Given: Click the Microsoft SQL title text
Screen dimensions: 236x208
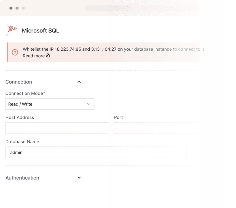Looking at the screenshot, I should (x=41, y=31).
